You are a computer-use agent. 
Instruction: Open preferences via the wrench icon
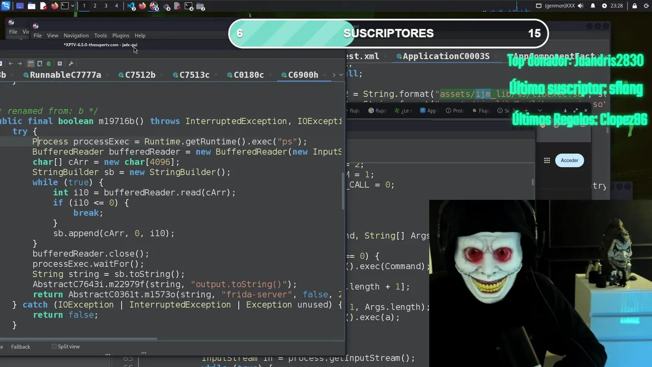click(x=71, y=64)
